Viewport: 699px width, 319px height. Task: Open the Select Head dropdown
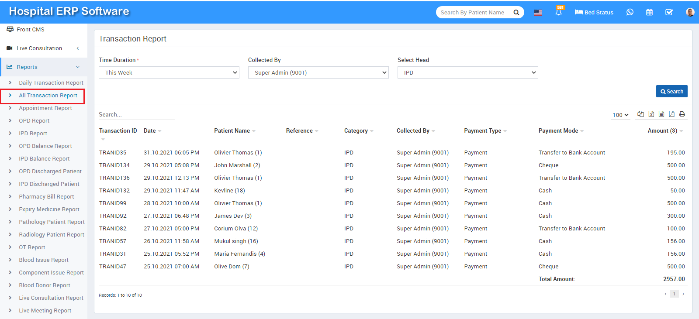coord(468,72)
